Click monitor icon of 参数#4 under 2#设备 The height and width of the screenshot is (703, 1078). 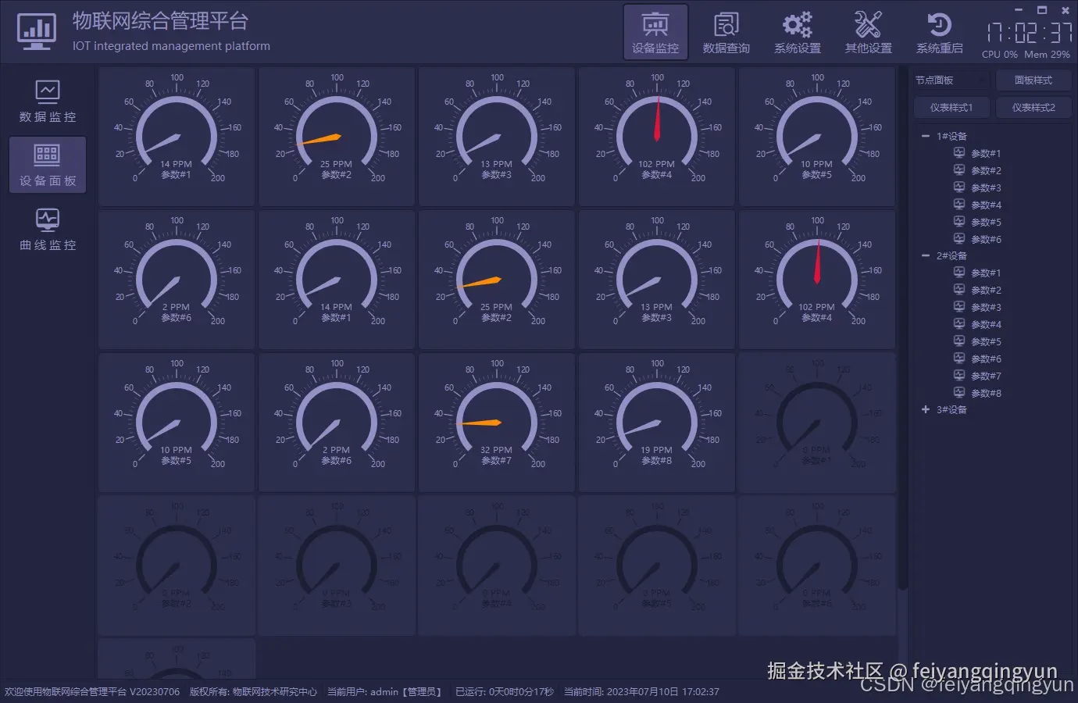(x=959, y=324)
